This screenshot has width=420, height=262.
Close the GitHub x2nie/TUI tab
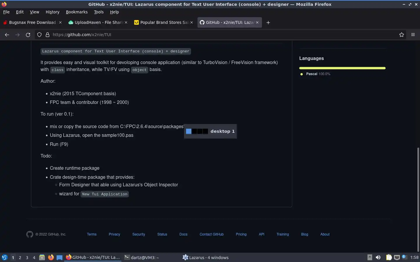click(257, 22)
